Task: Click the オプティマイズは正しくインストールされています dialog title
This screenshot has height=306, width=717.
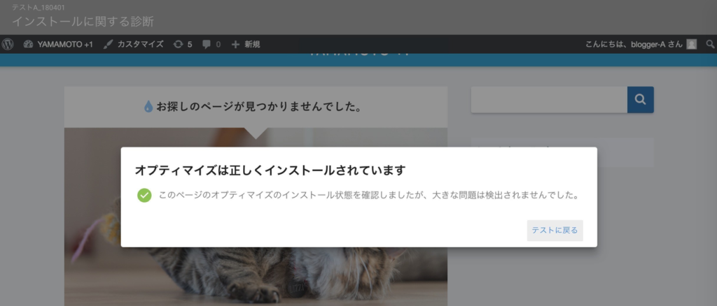Action: pyautogui.click(x=270, y=170)
